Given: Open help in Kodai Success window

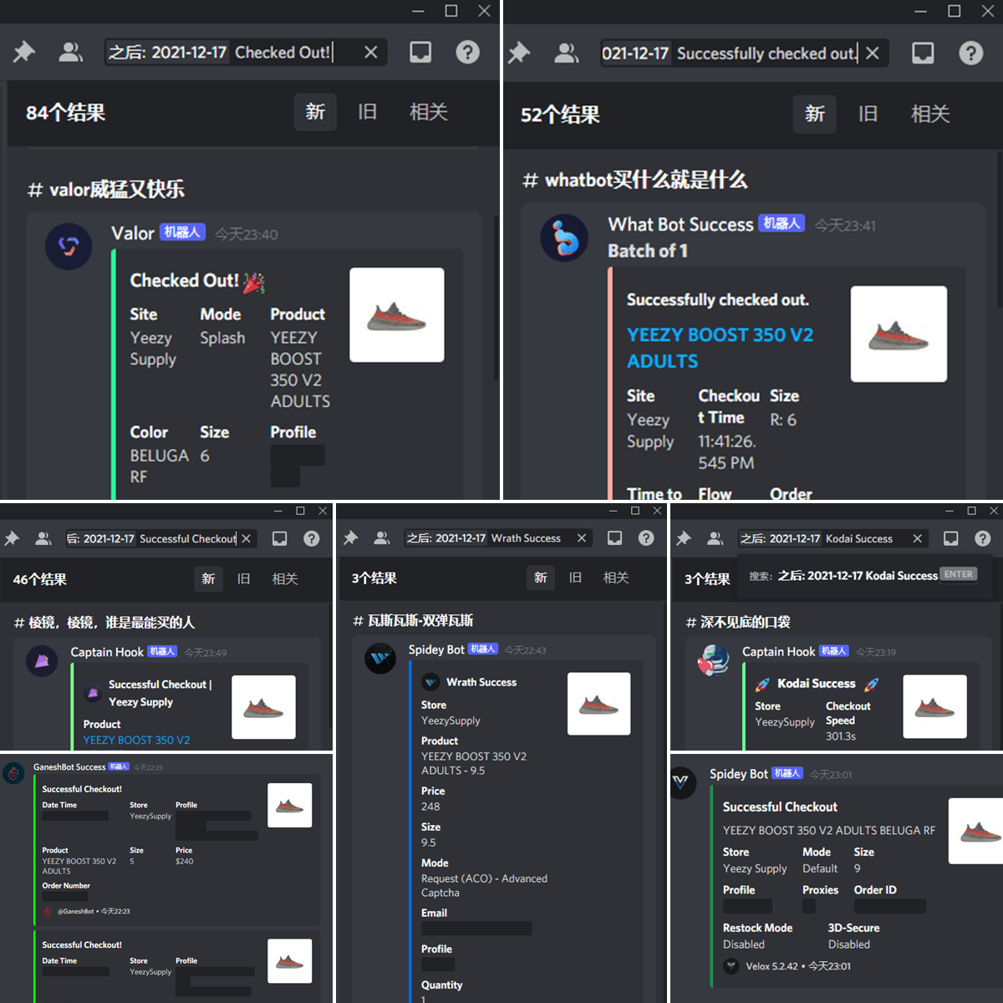Looking at the screenshot, I should 983,538.
